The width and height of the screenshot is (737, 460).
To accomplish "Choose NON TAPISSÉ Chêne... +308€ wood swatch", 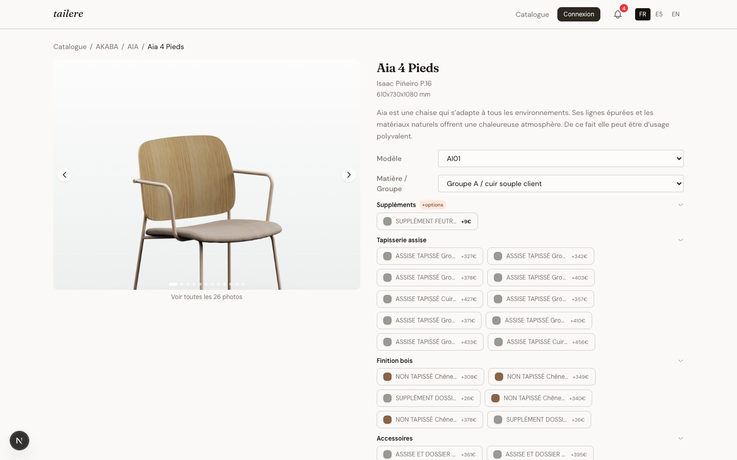I will (430, 377).
